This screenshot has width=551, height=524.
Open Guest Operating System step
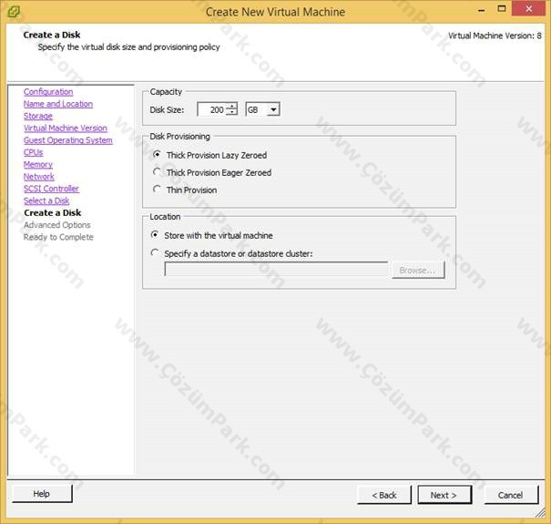point(67,140)
